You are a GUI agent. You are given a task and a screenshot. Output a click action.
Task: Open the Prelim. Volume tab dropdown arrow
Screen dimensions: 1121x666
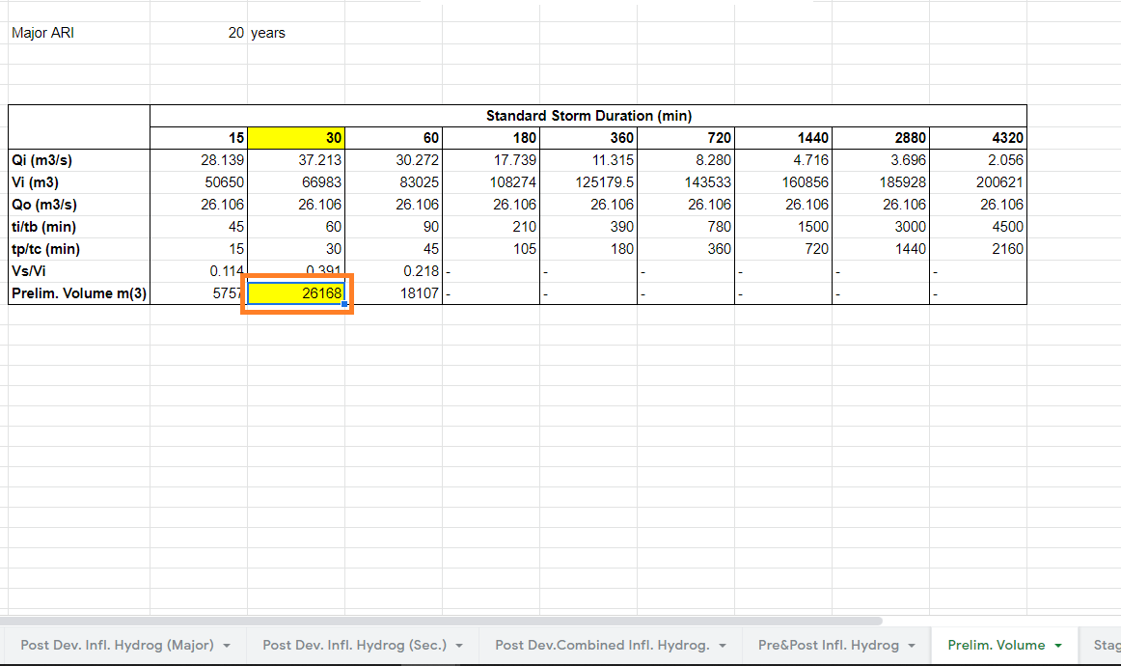click(1058, 646)
